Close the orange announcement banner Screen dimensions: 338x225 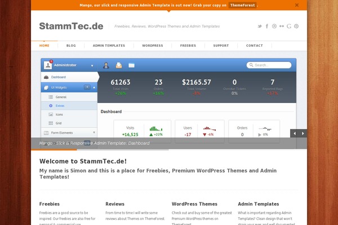pyautogui.click(x=297, y=5)
